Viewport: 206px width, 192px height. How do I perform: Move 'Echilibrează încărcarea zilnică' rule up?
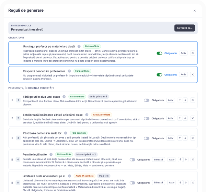click(x=180, y=118)
